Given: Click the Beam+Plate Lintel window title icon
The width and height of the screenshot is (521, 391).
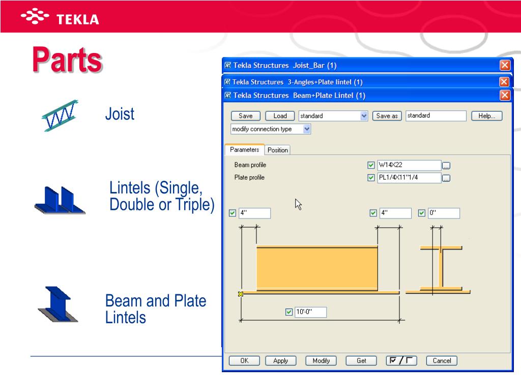Looking at the screenshot, I should pyautogui.click(x=228, y=95).
